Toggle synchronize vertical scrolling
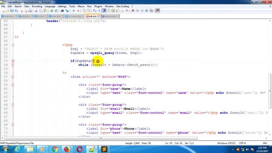 click(x=84, y=11)
